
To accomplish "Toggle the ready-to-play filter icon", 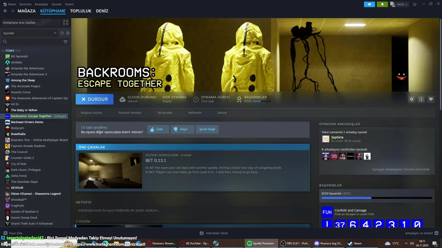I will point(68,33).
